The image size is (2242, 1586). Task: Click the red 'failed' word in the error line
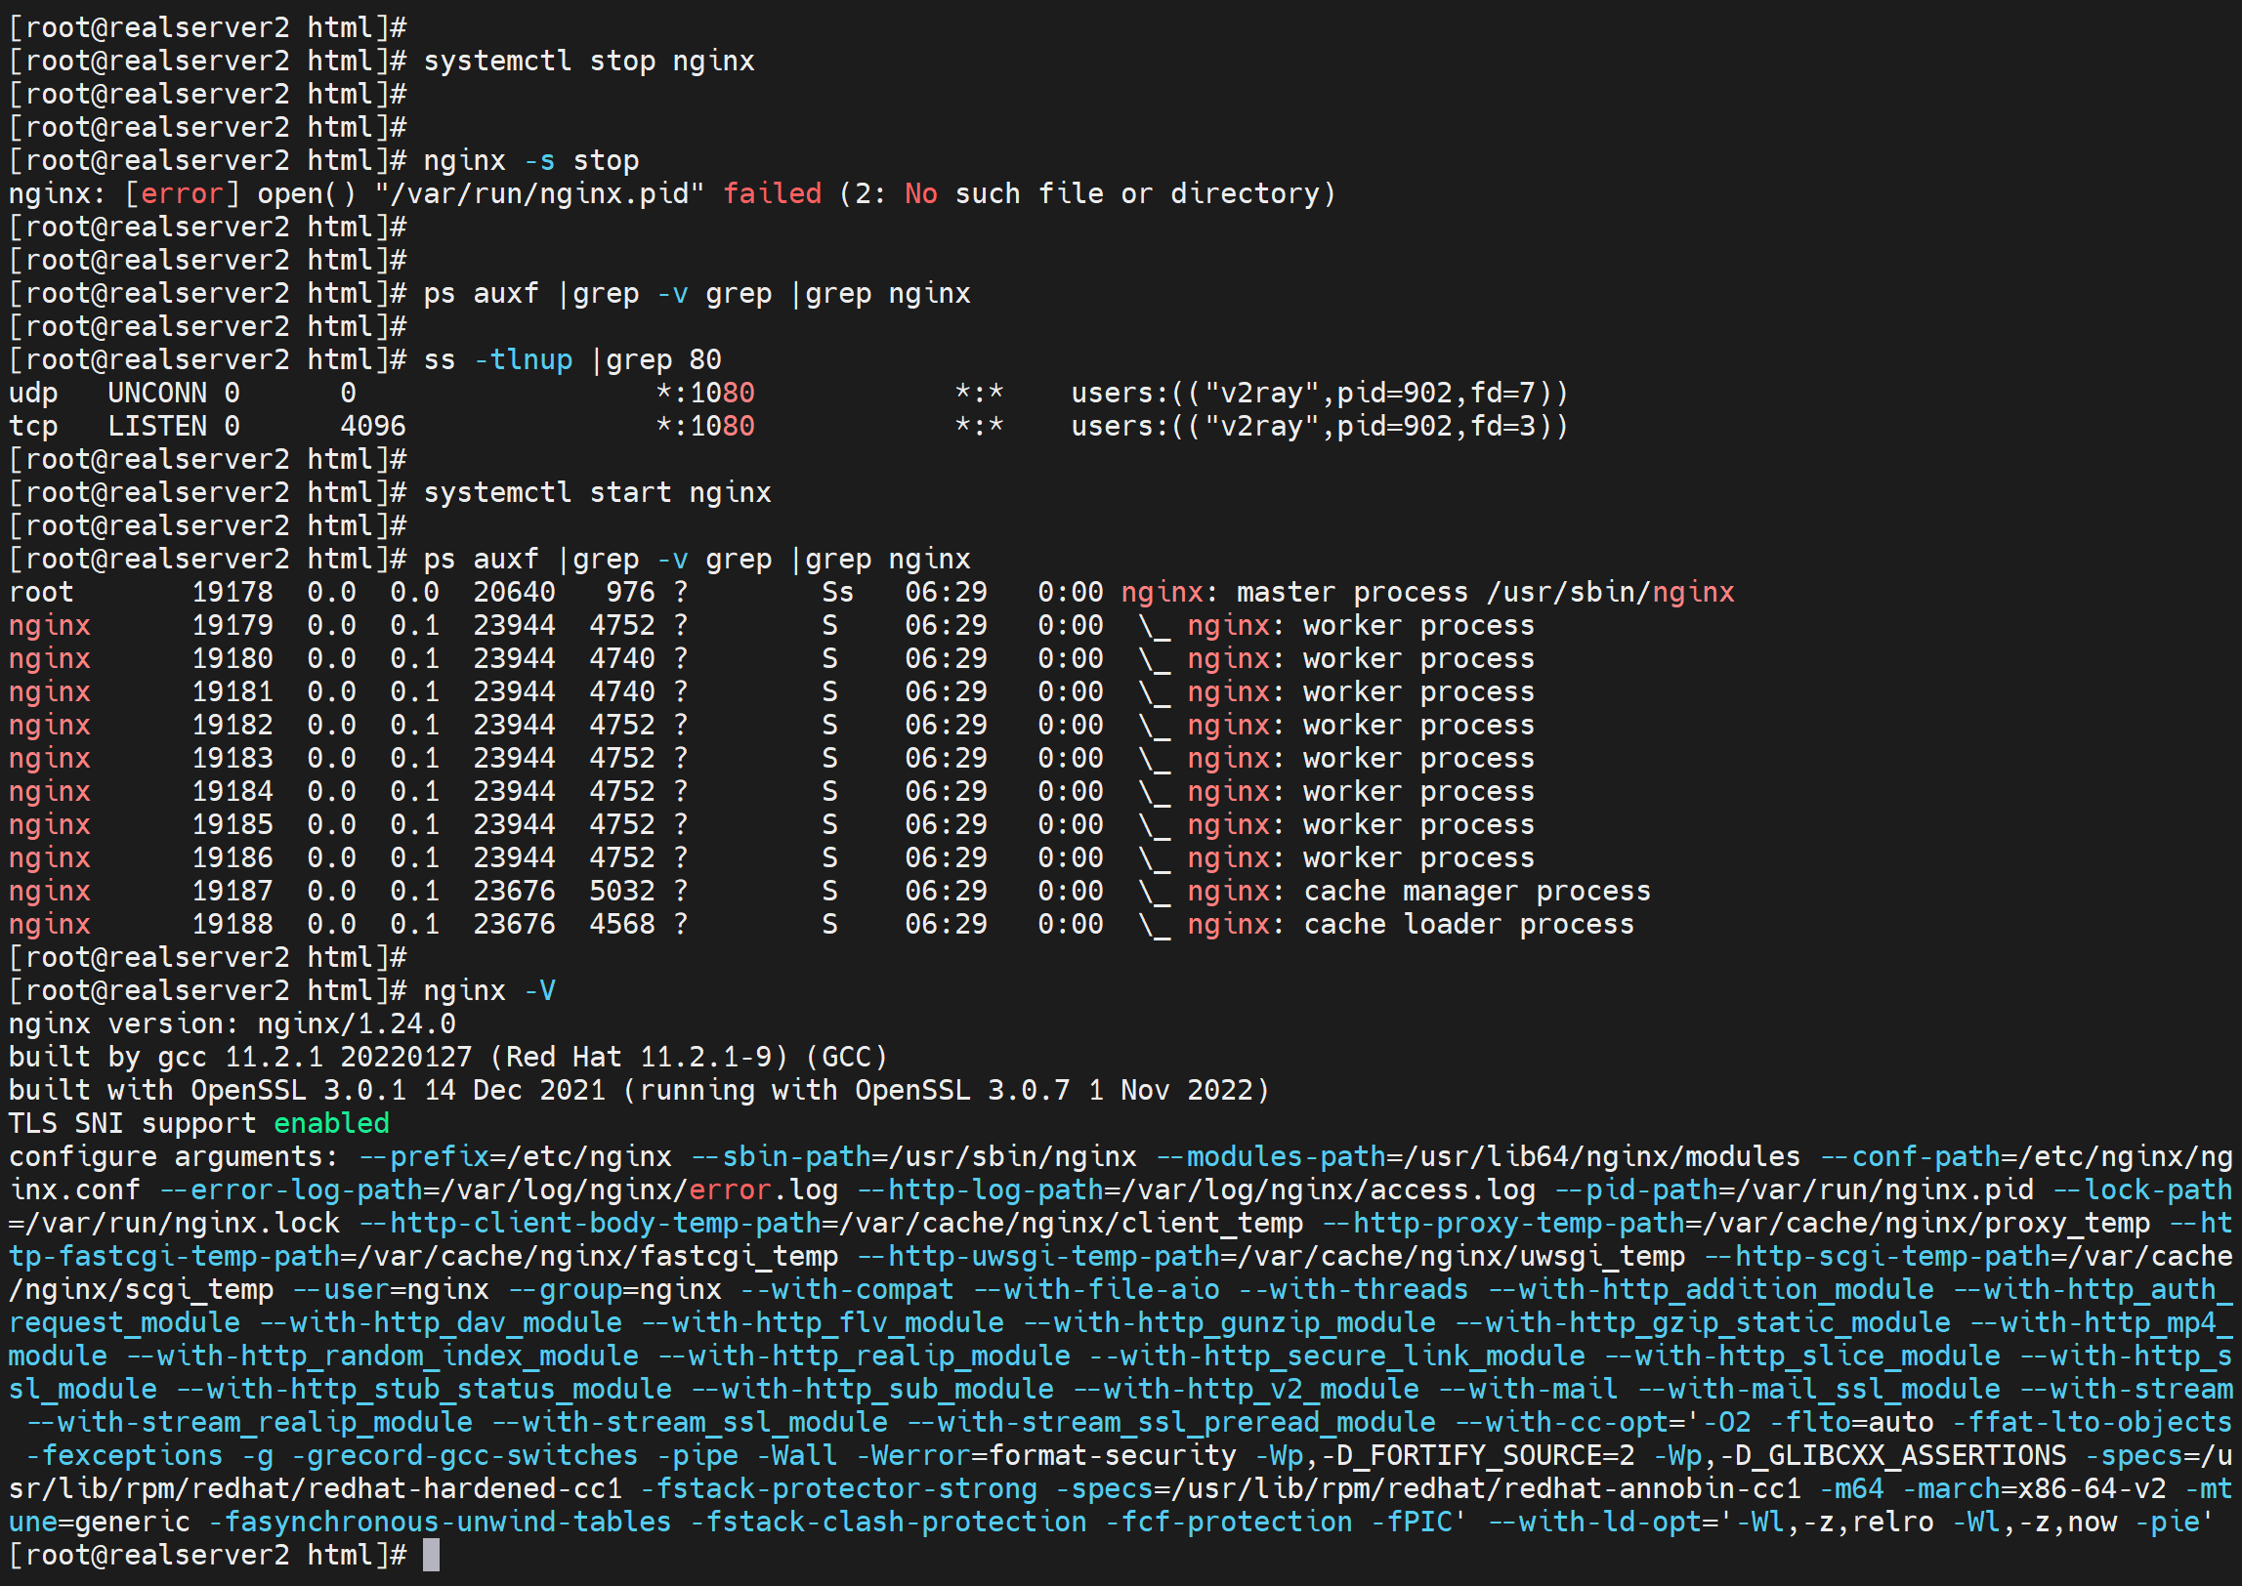coord(772,193)
